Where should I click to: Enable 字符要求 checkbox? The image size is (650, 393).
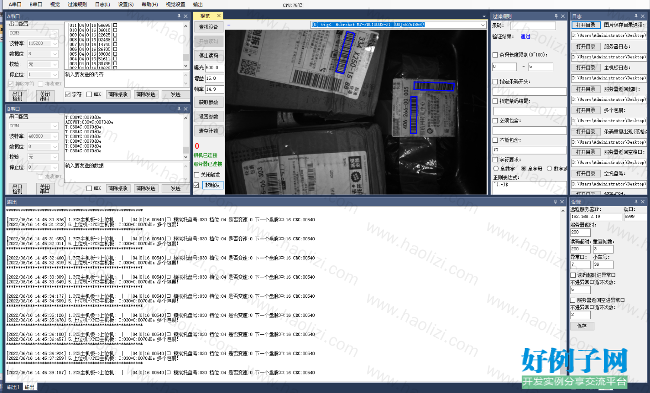click(495, 160)
